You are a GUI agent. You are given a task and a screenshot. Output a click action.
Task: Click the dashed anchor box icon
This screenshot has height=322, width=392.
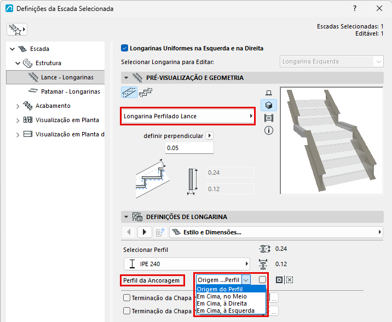click(x=290, y=280)
